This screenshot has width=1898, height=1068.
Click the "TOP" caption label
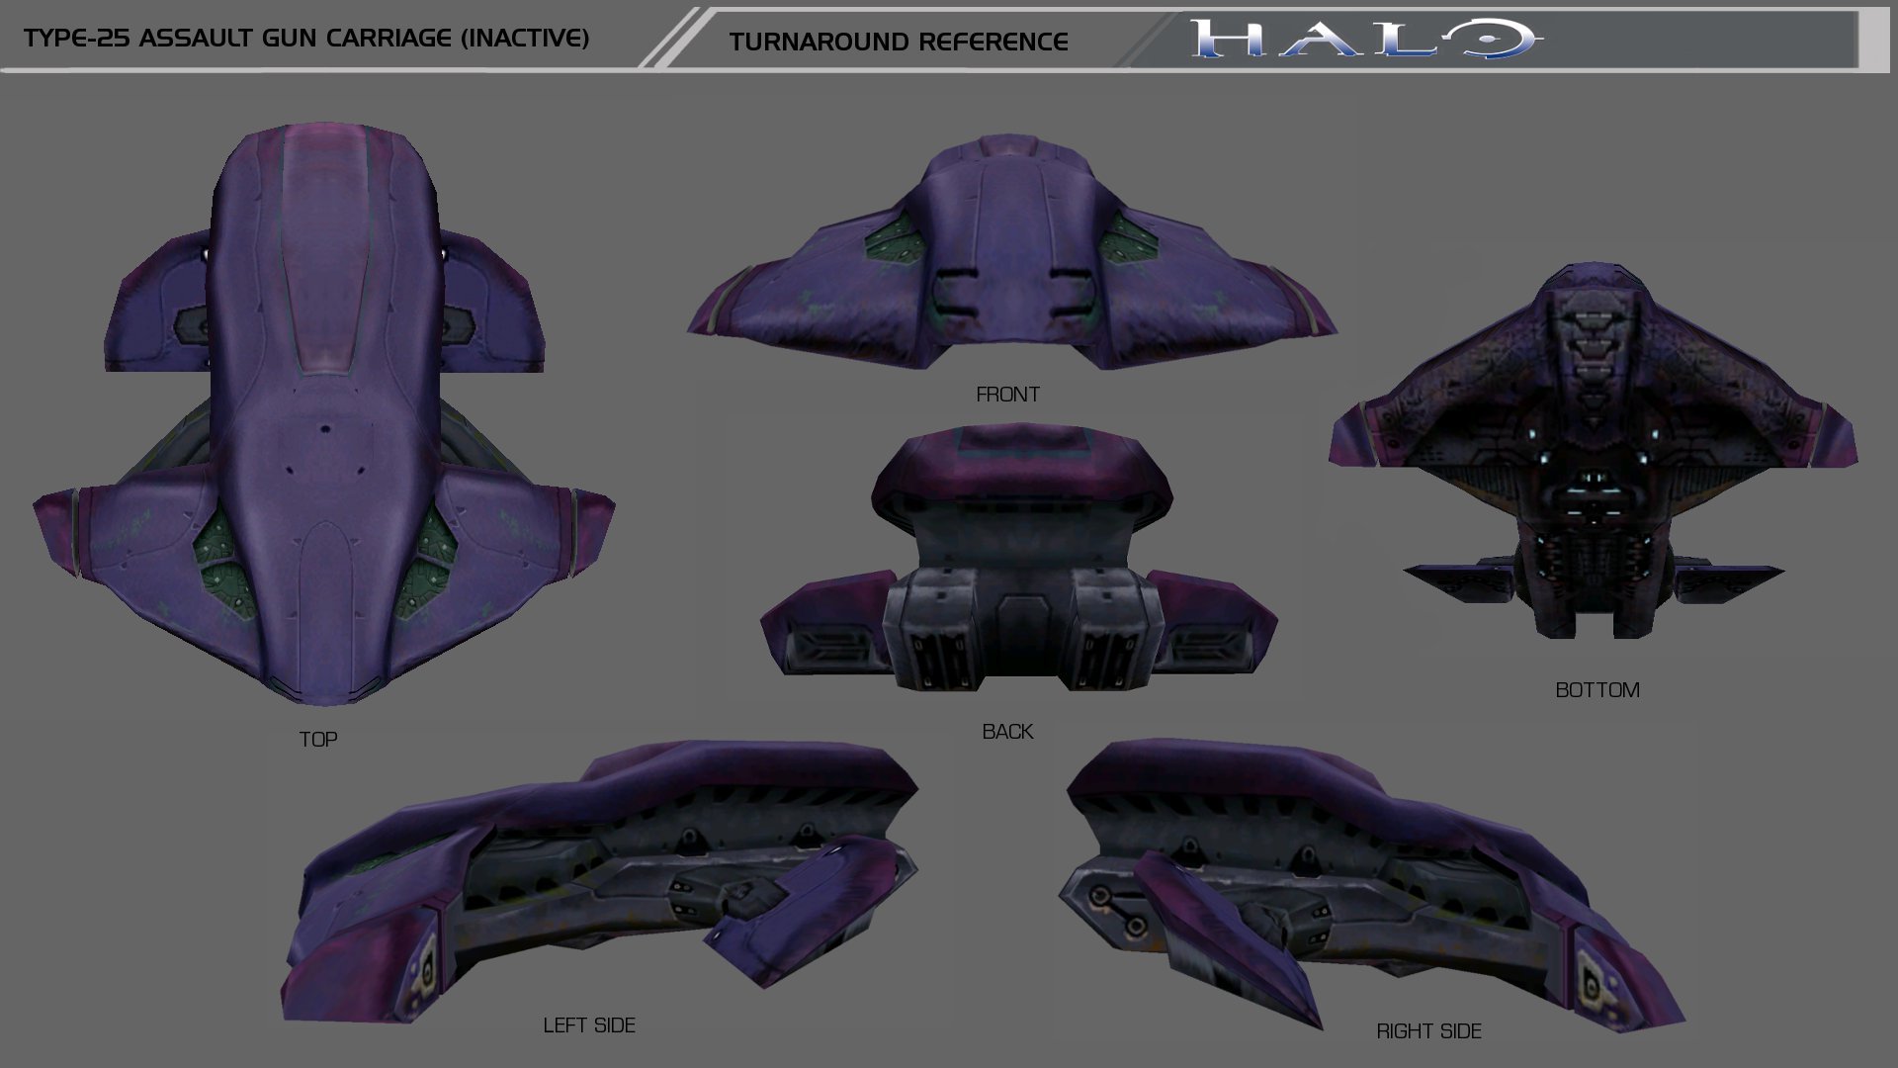(318, 740)
